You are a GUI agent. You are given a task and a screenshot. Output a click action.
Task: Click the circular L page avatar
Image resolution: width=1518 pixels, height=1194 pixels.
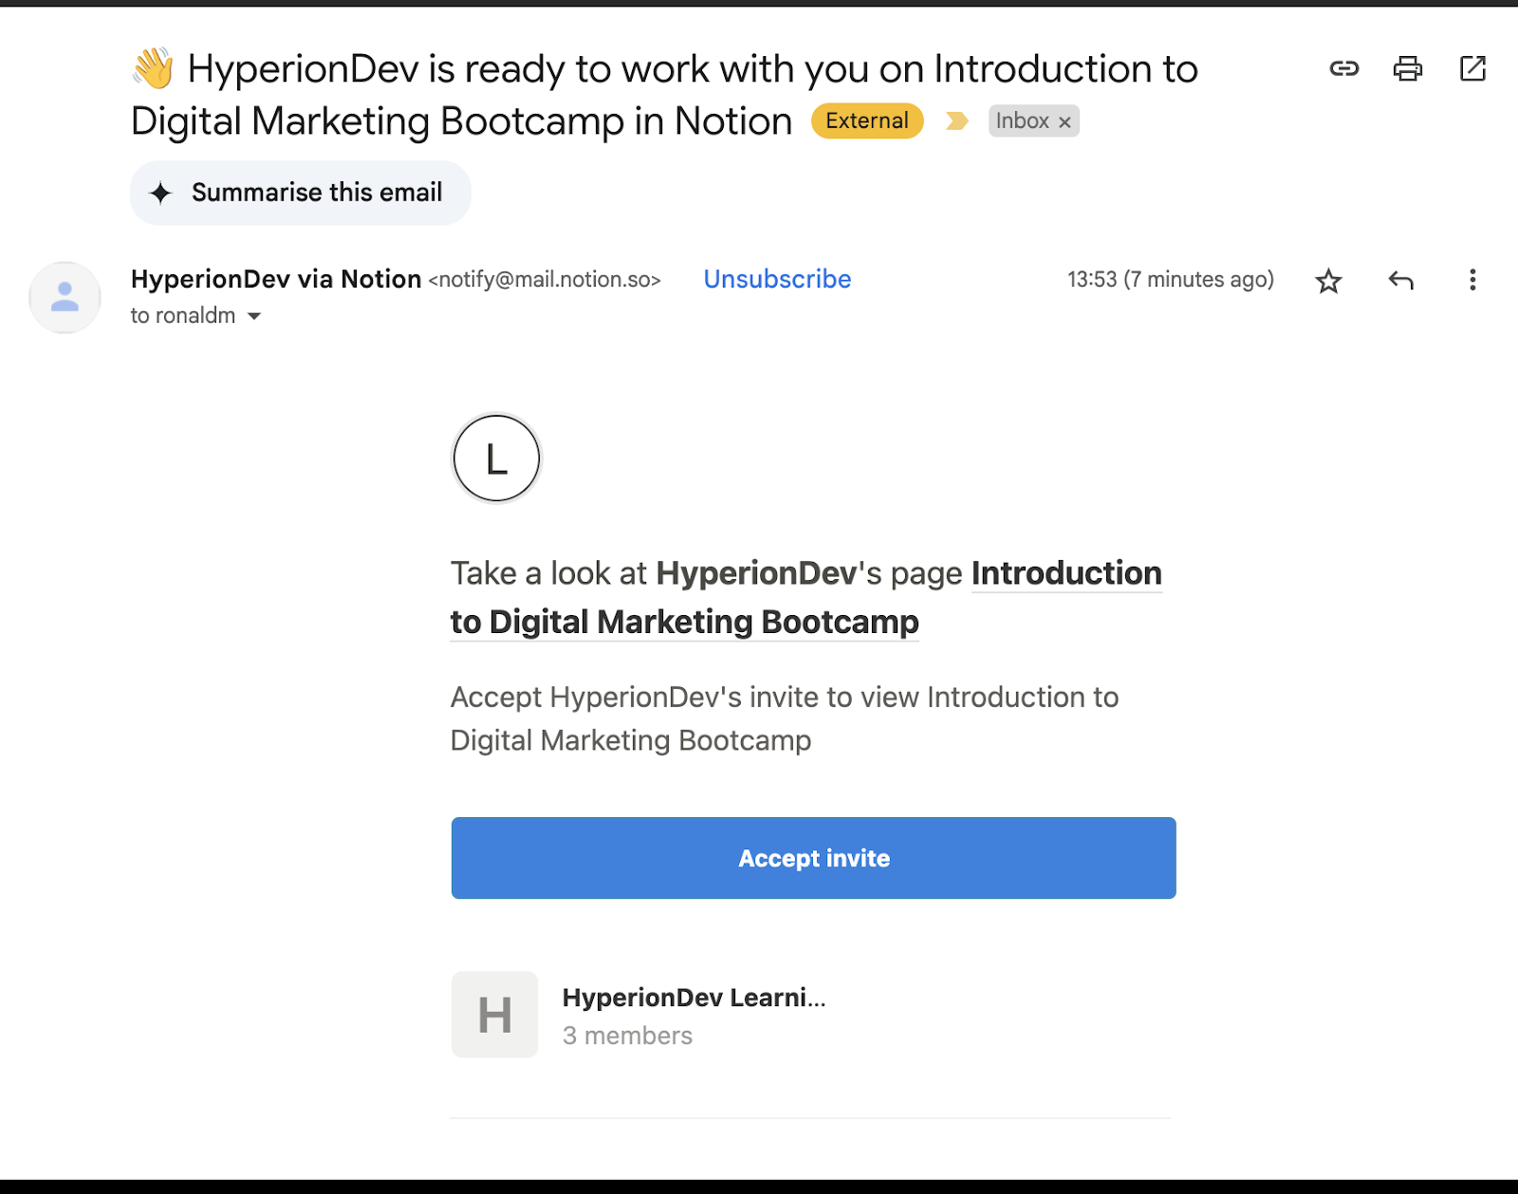pyautogui.click(x=495, y=458)
